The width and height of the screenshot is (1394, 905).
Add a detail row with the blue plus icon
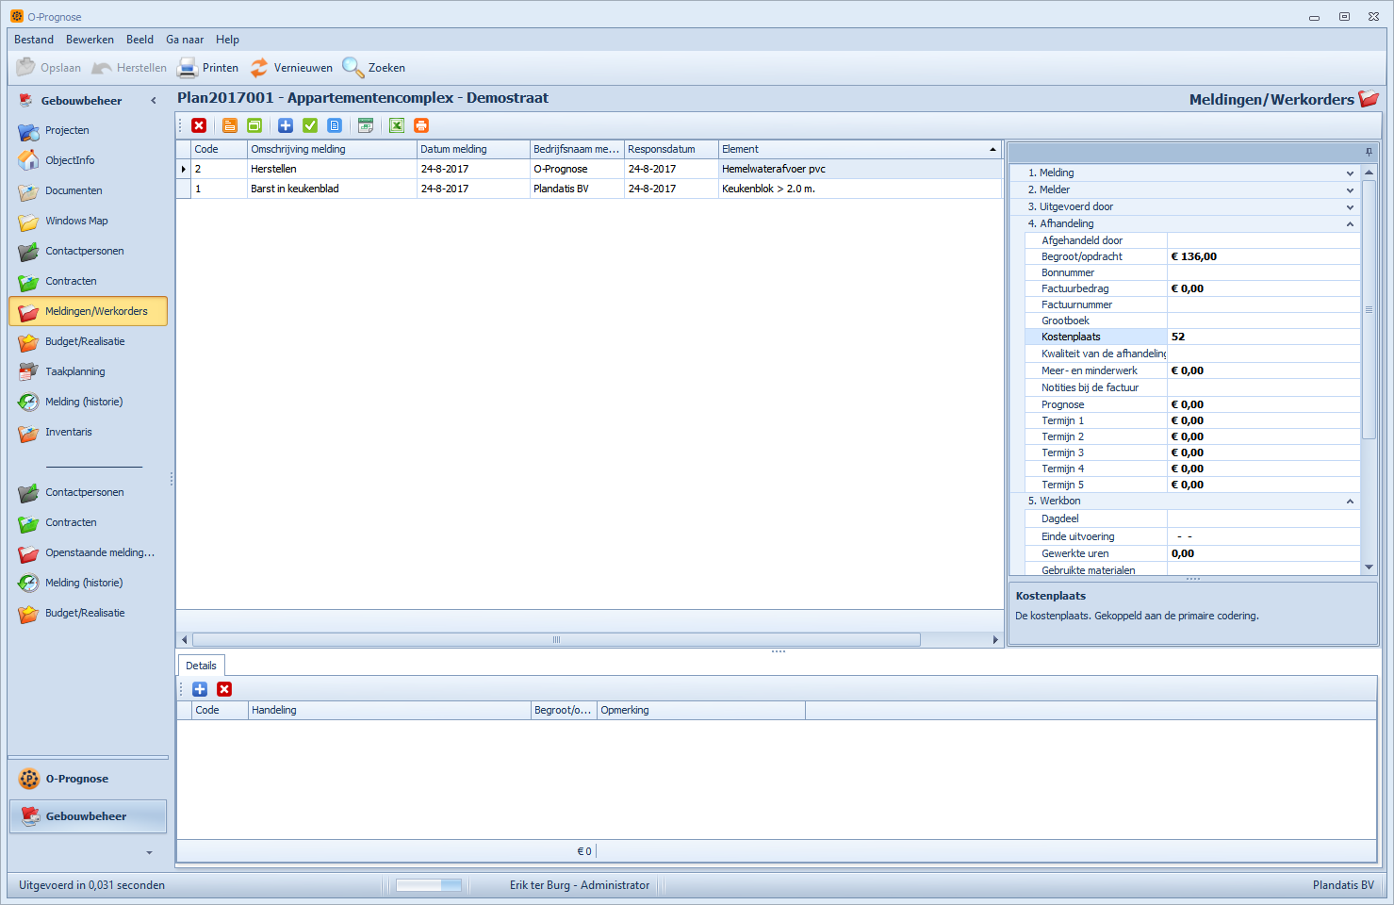[200, 689]
